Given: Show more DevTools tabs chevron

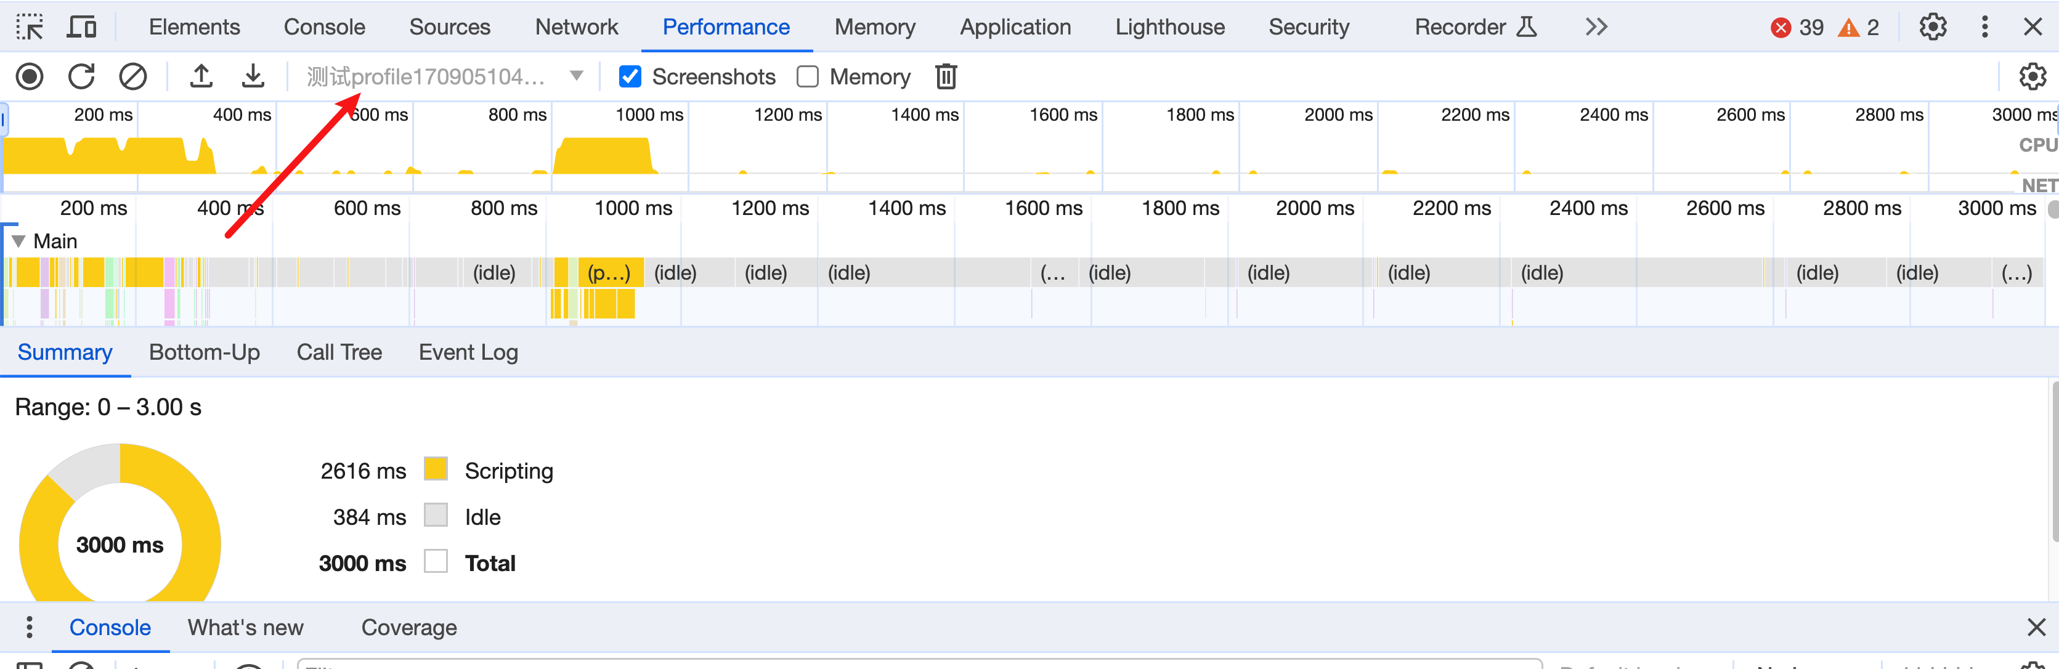Looking at the screenshot, I should [1596, 27].
